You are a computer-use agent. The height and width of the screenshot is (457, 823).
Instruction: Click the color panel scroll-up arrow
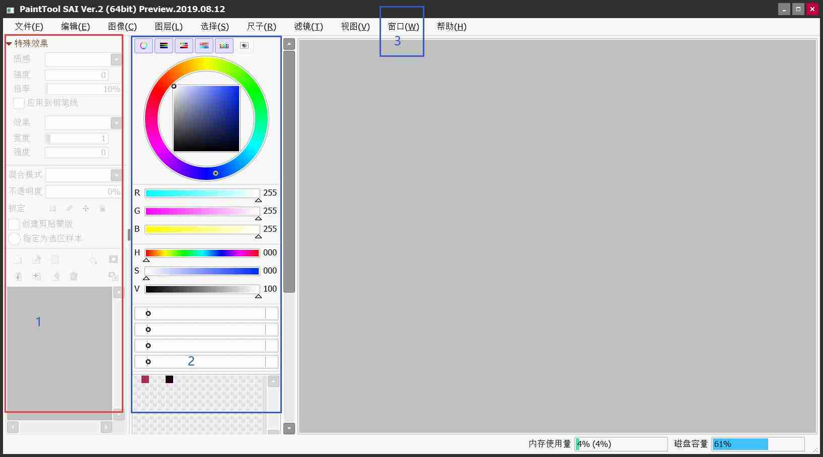(289, 44)
